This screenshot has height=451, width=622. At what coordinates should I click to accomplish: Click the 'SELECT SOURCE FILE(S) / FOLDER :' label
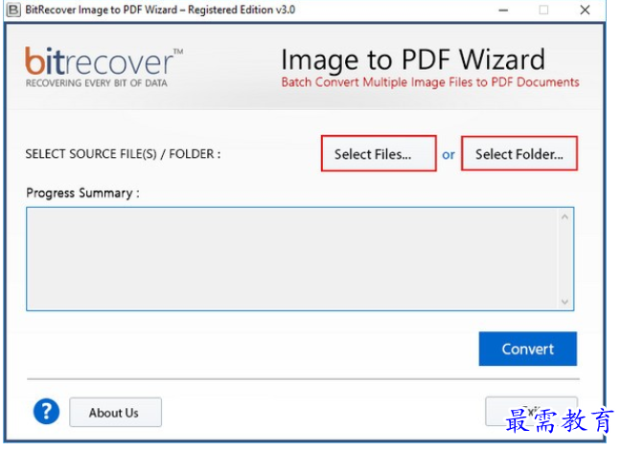(123, 154)
